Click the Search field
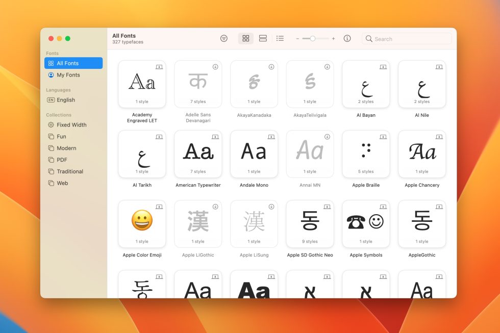Viewport: 500px width, 333px height. coord(407,39)
